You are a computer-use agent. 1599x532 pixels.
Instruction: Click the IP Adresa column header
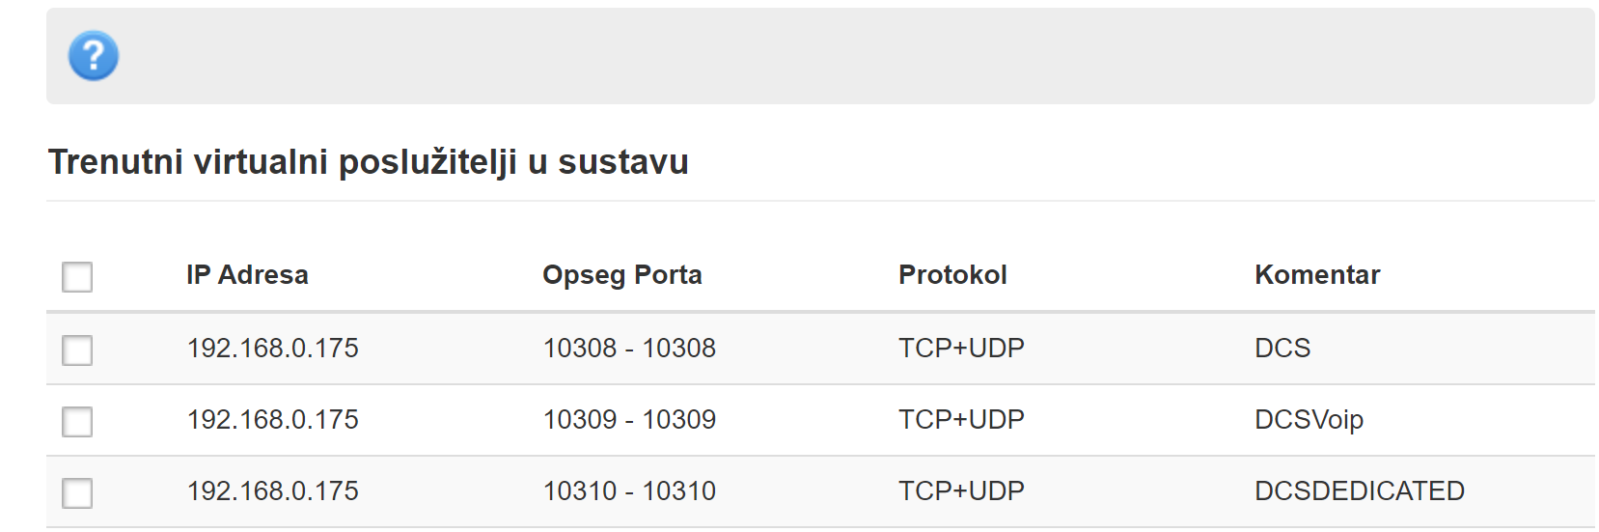[247, 275]
